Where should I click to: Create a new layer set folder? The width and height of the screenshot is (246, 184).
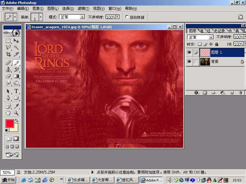(x=213, y=93)
